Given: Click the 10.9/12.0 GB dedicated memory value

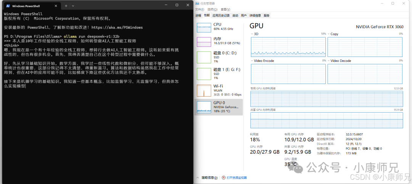Looking at the screenshot, I should [x=299, y=139].
